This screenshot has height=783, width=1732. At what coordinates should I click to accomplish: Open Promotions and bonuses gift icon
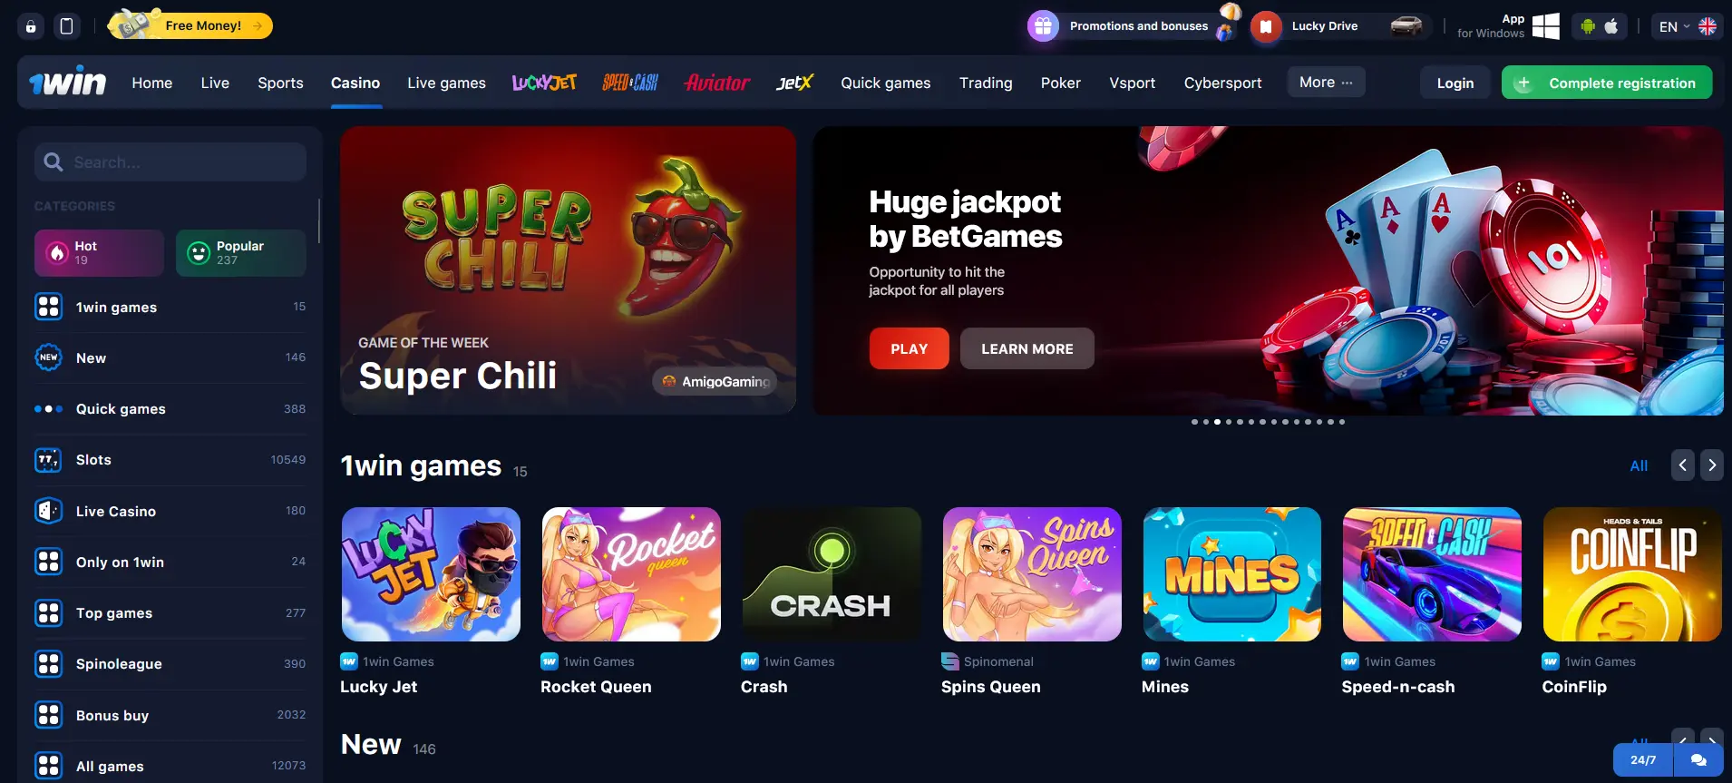point(1043,26)
